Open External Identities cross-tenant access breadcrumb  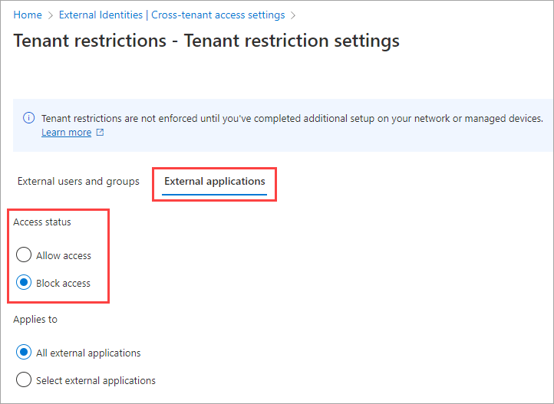point(171,15)
